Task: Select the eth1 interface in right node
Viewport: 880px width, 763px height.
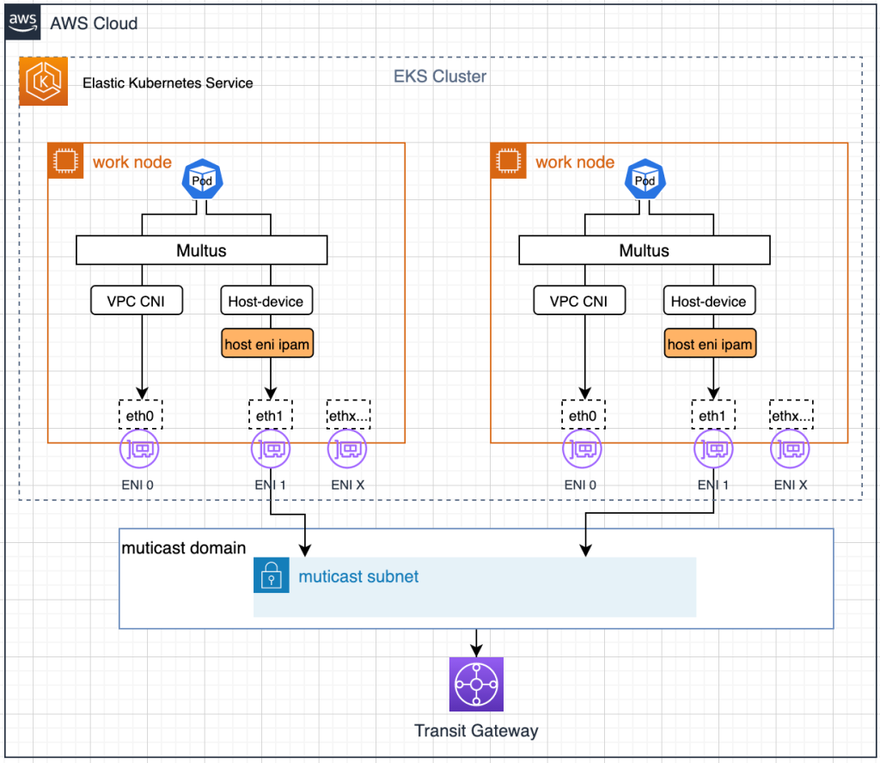Action: (713, 415)
